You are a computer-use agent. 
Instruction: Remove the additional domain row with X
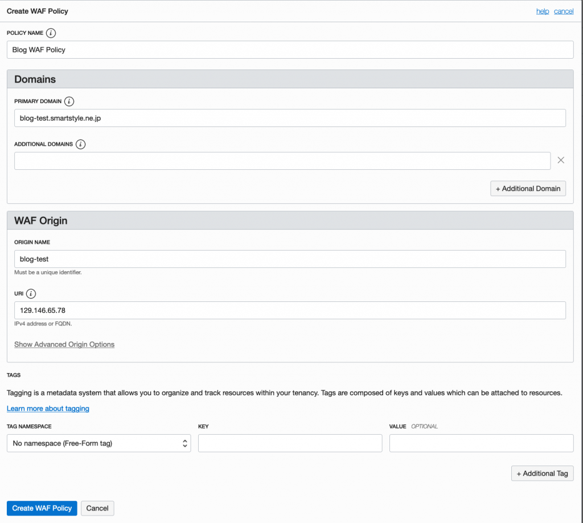click(561, 160)
